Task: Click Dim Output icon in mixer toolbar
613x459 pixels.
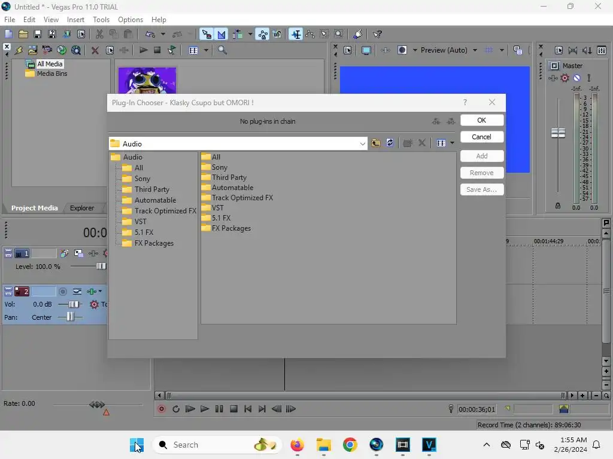Action: click(587, 50)
